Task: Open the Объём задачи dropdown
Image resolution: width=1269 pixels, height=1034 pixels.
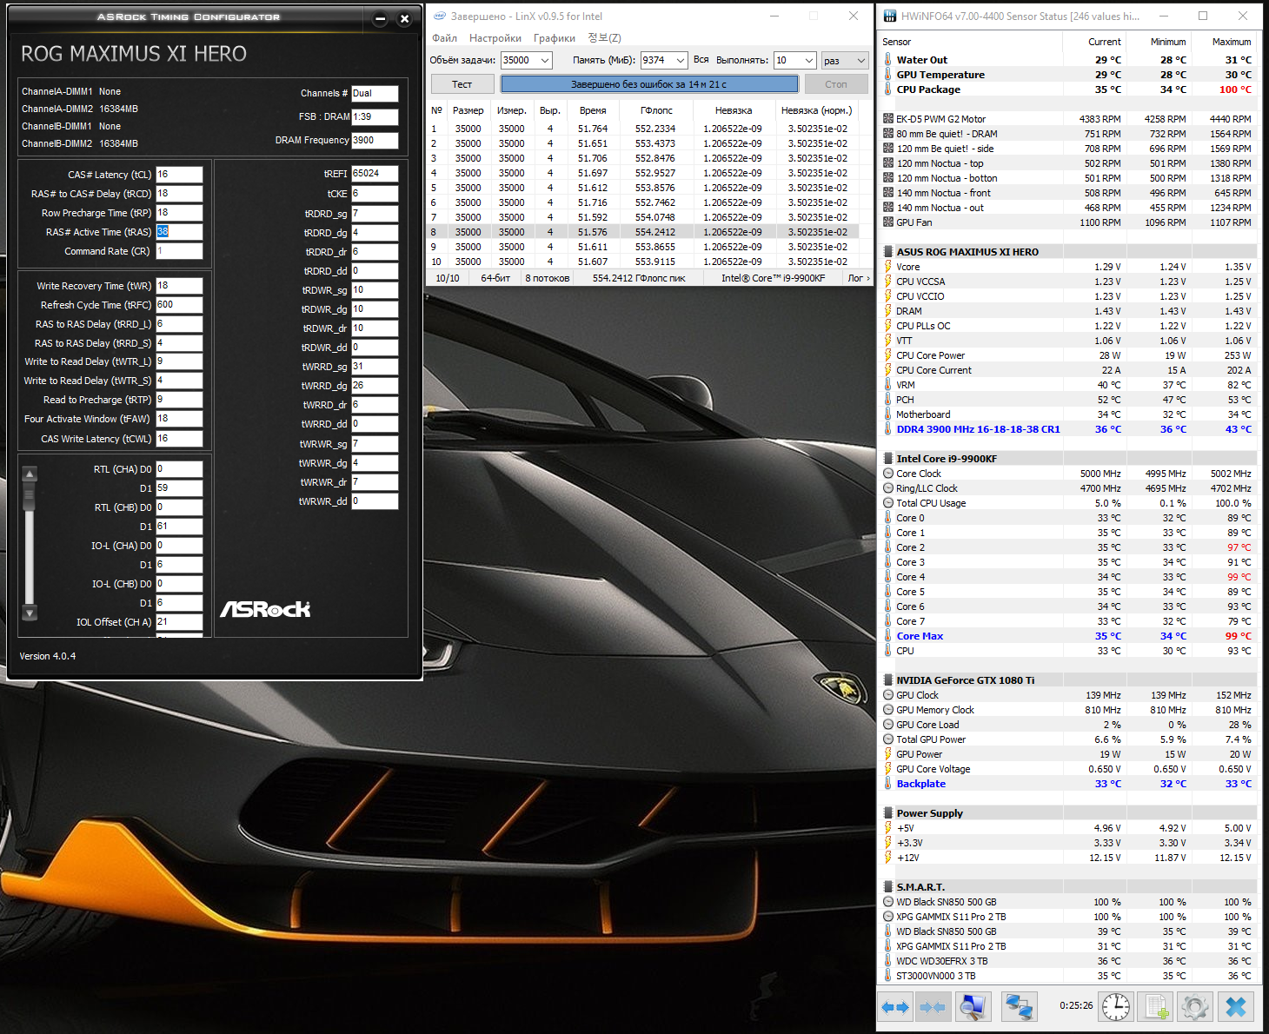Action: pos(544,61)
